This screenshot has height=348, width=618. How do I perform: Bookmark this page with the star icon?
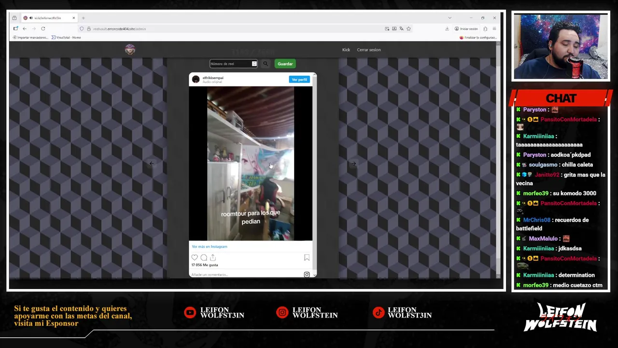408,29
